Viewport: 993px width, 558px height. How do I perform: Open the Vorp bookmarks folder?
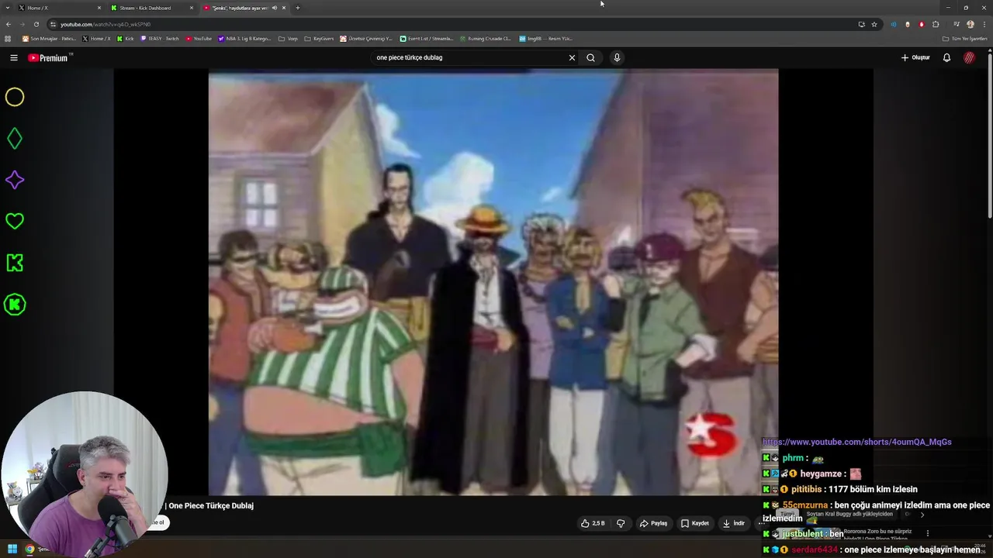click(288, 38)
